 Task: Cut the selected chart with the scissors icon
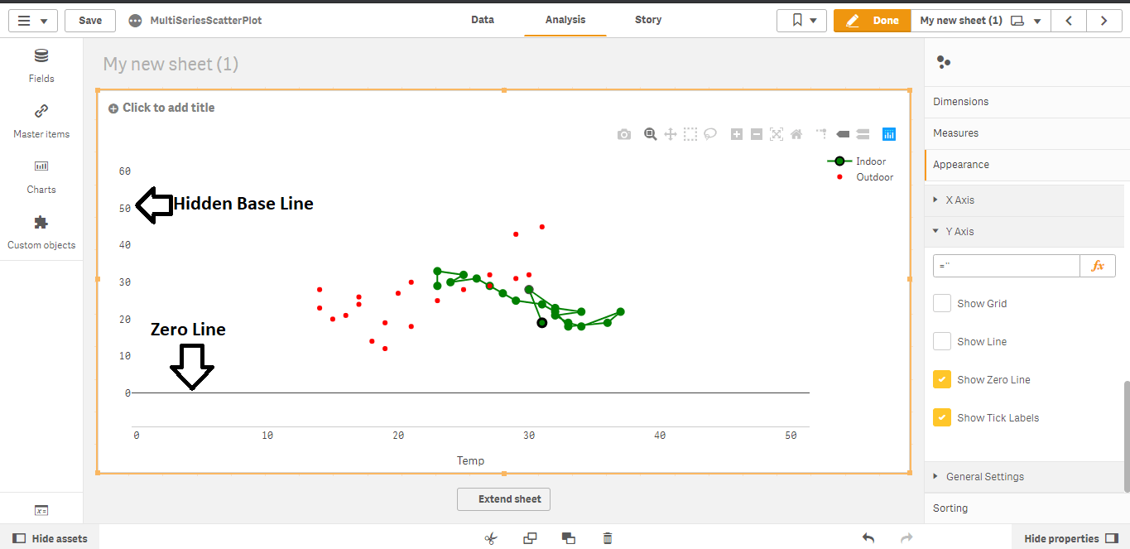490,538
